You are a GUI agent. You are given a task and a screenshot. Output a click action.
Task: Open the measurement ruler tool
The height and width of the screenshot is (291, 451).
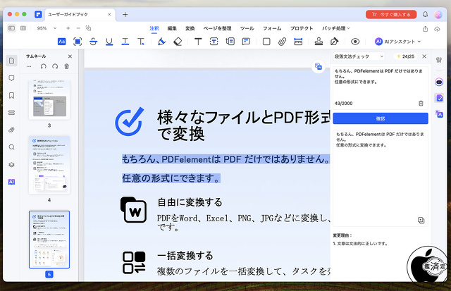298,42
